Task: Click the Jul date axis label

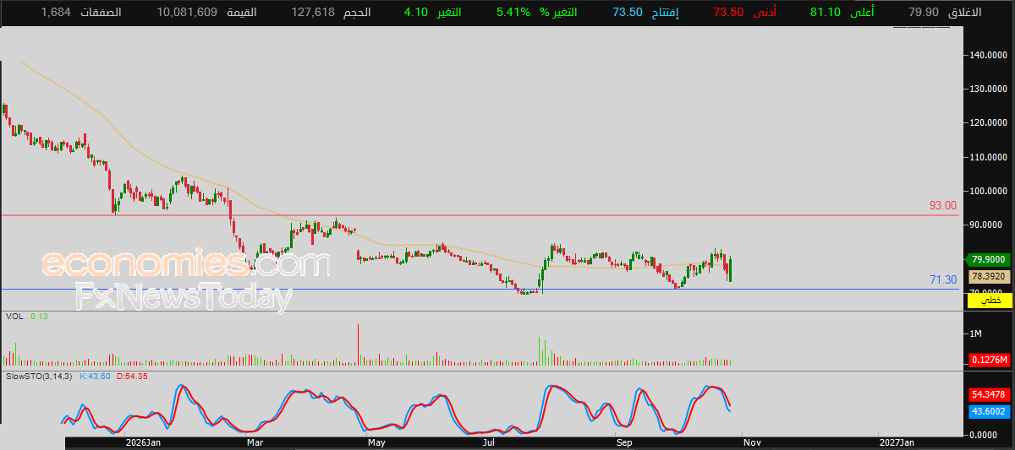Action: (x=488, y=442)
